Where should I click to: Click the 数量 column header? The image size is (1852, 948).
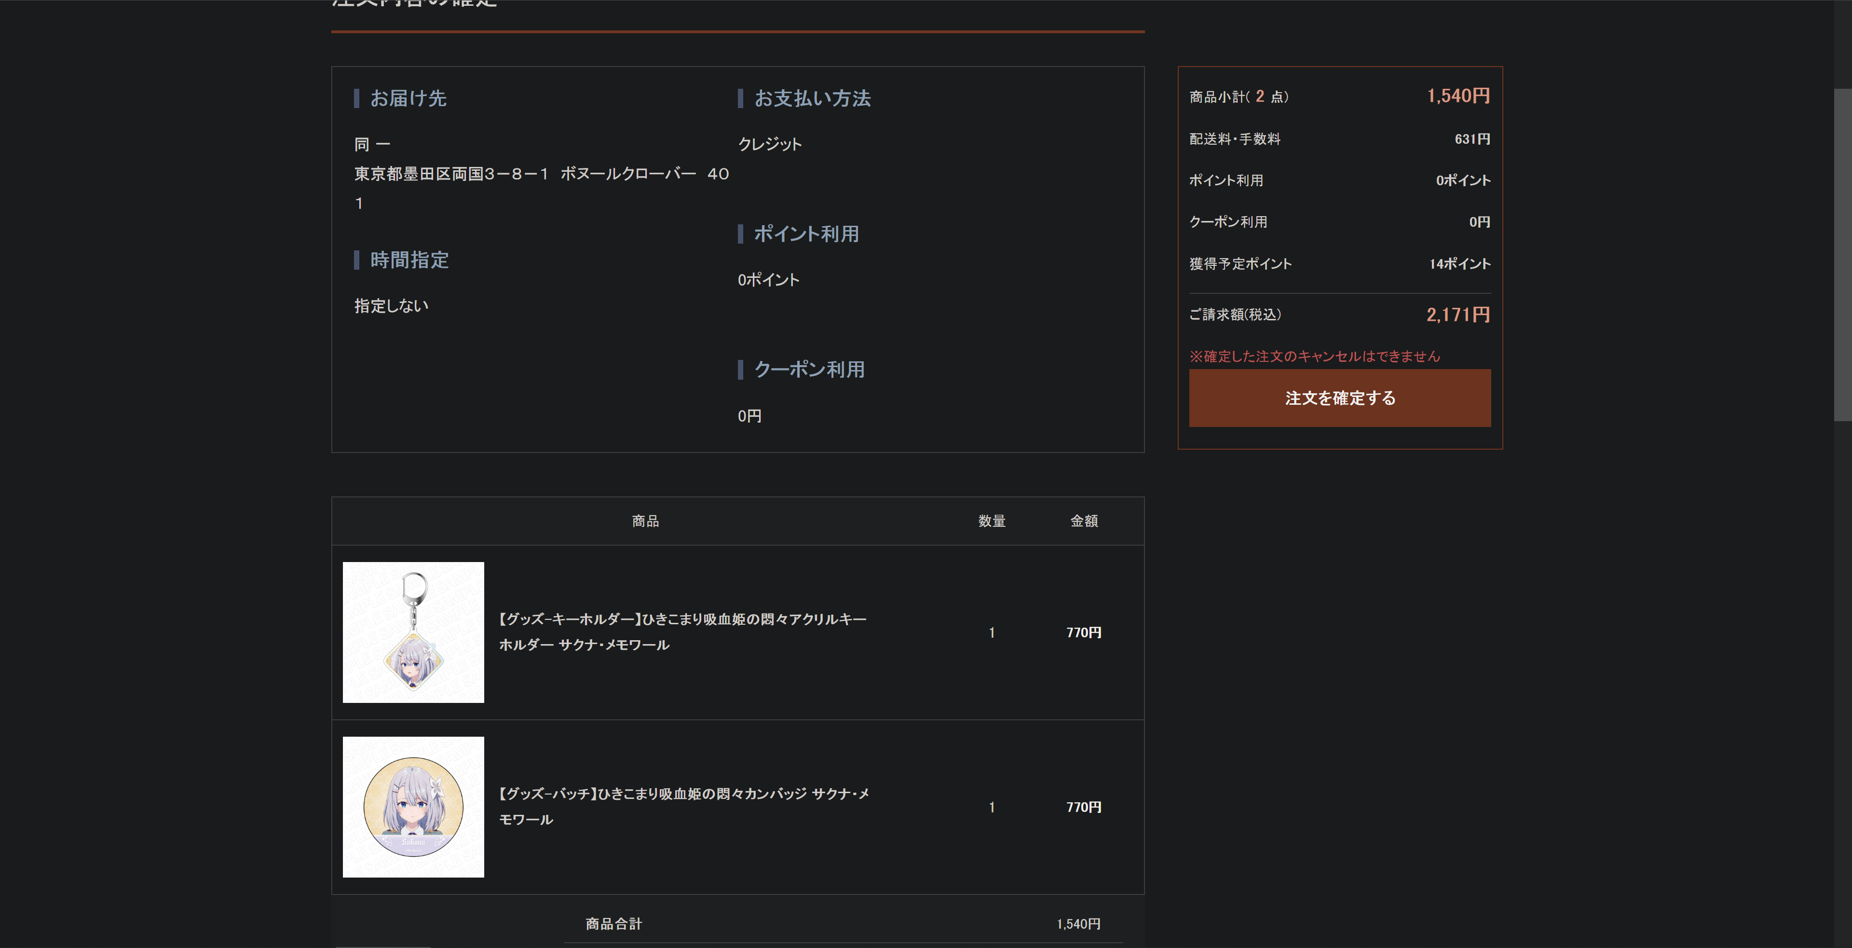992,521
